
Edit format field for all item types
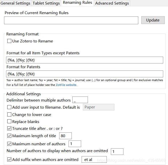[x=85, y=60]
